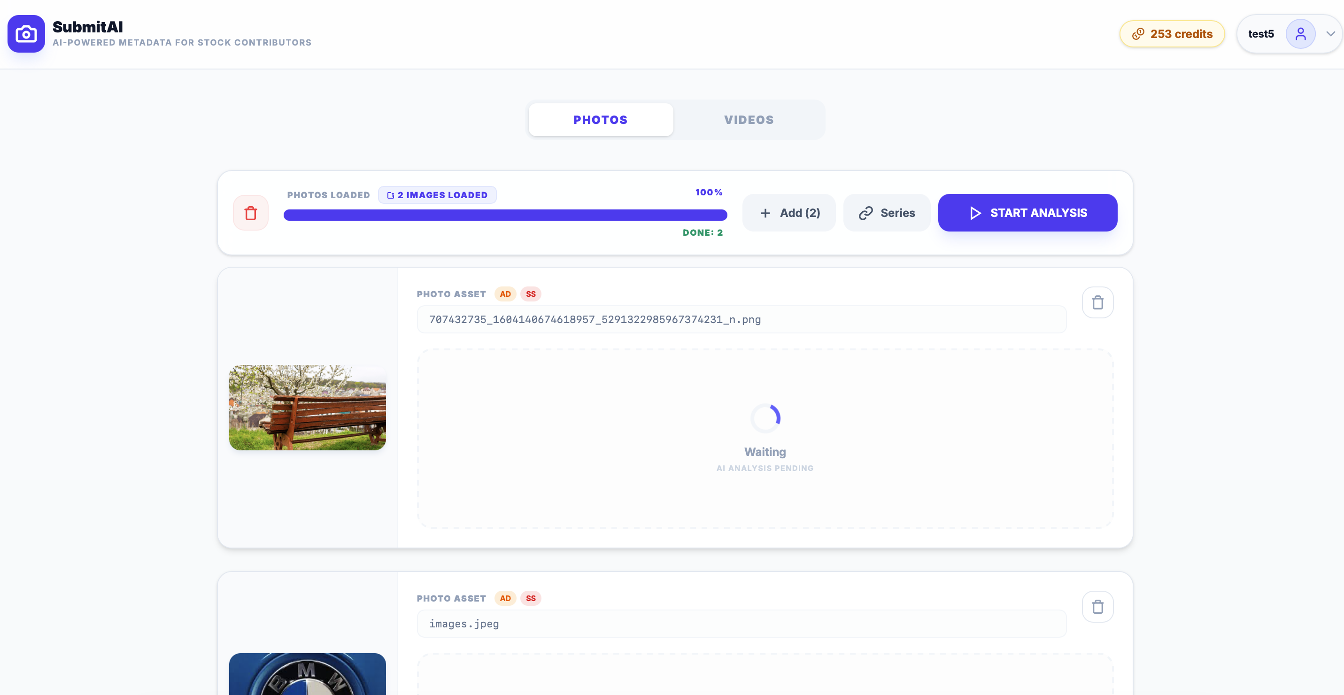Open the Series link button
Screen dimensions: 1344x695
(x=887, y=213)
